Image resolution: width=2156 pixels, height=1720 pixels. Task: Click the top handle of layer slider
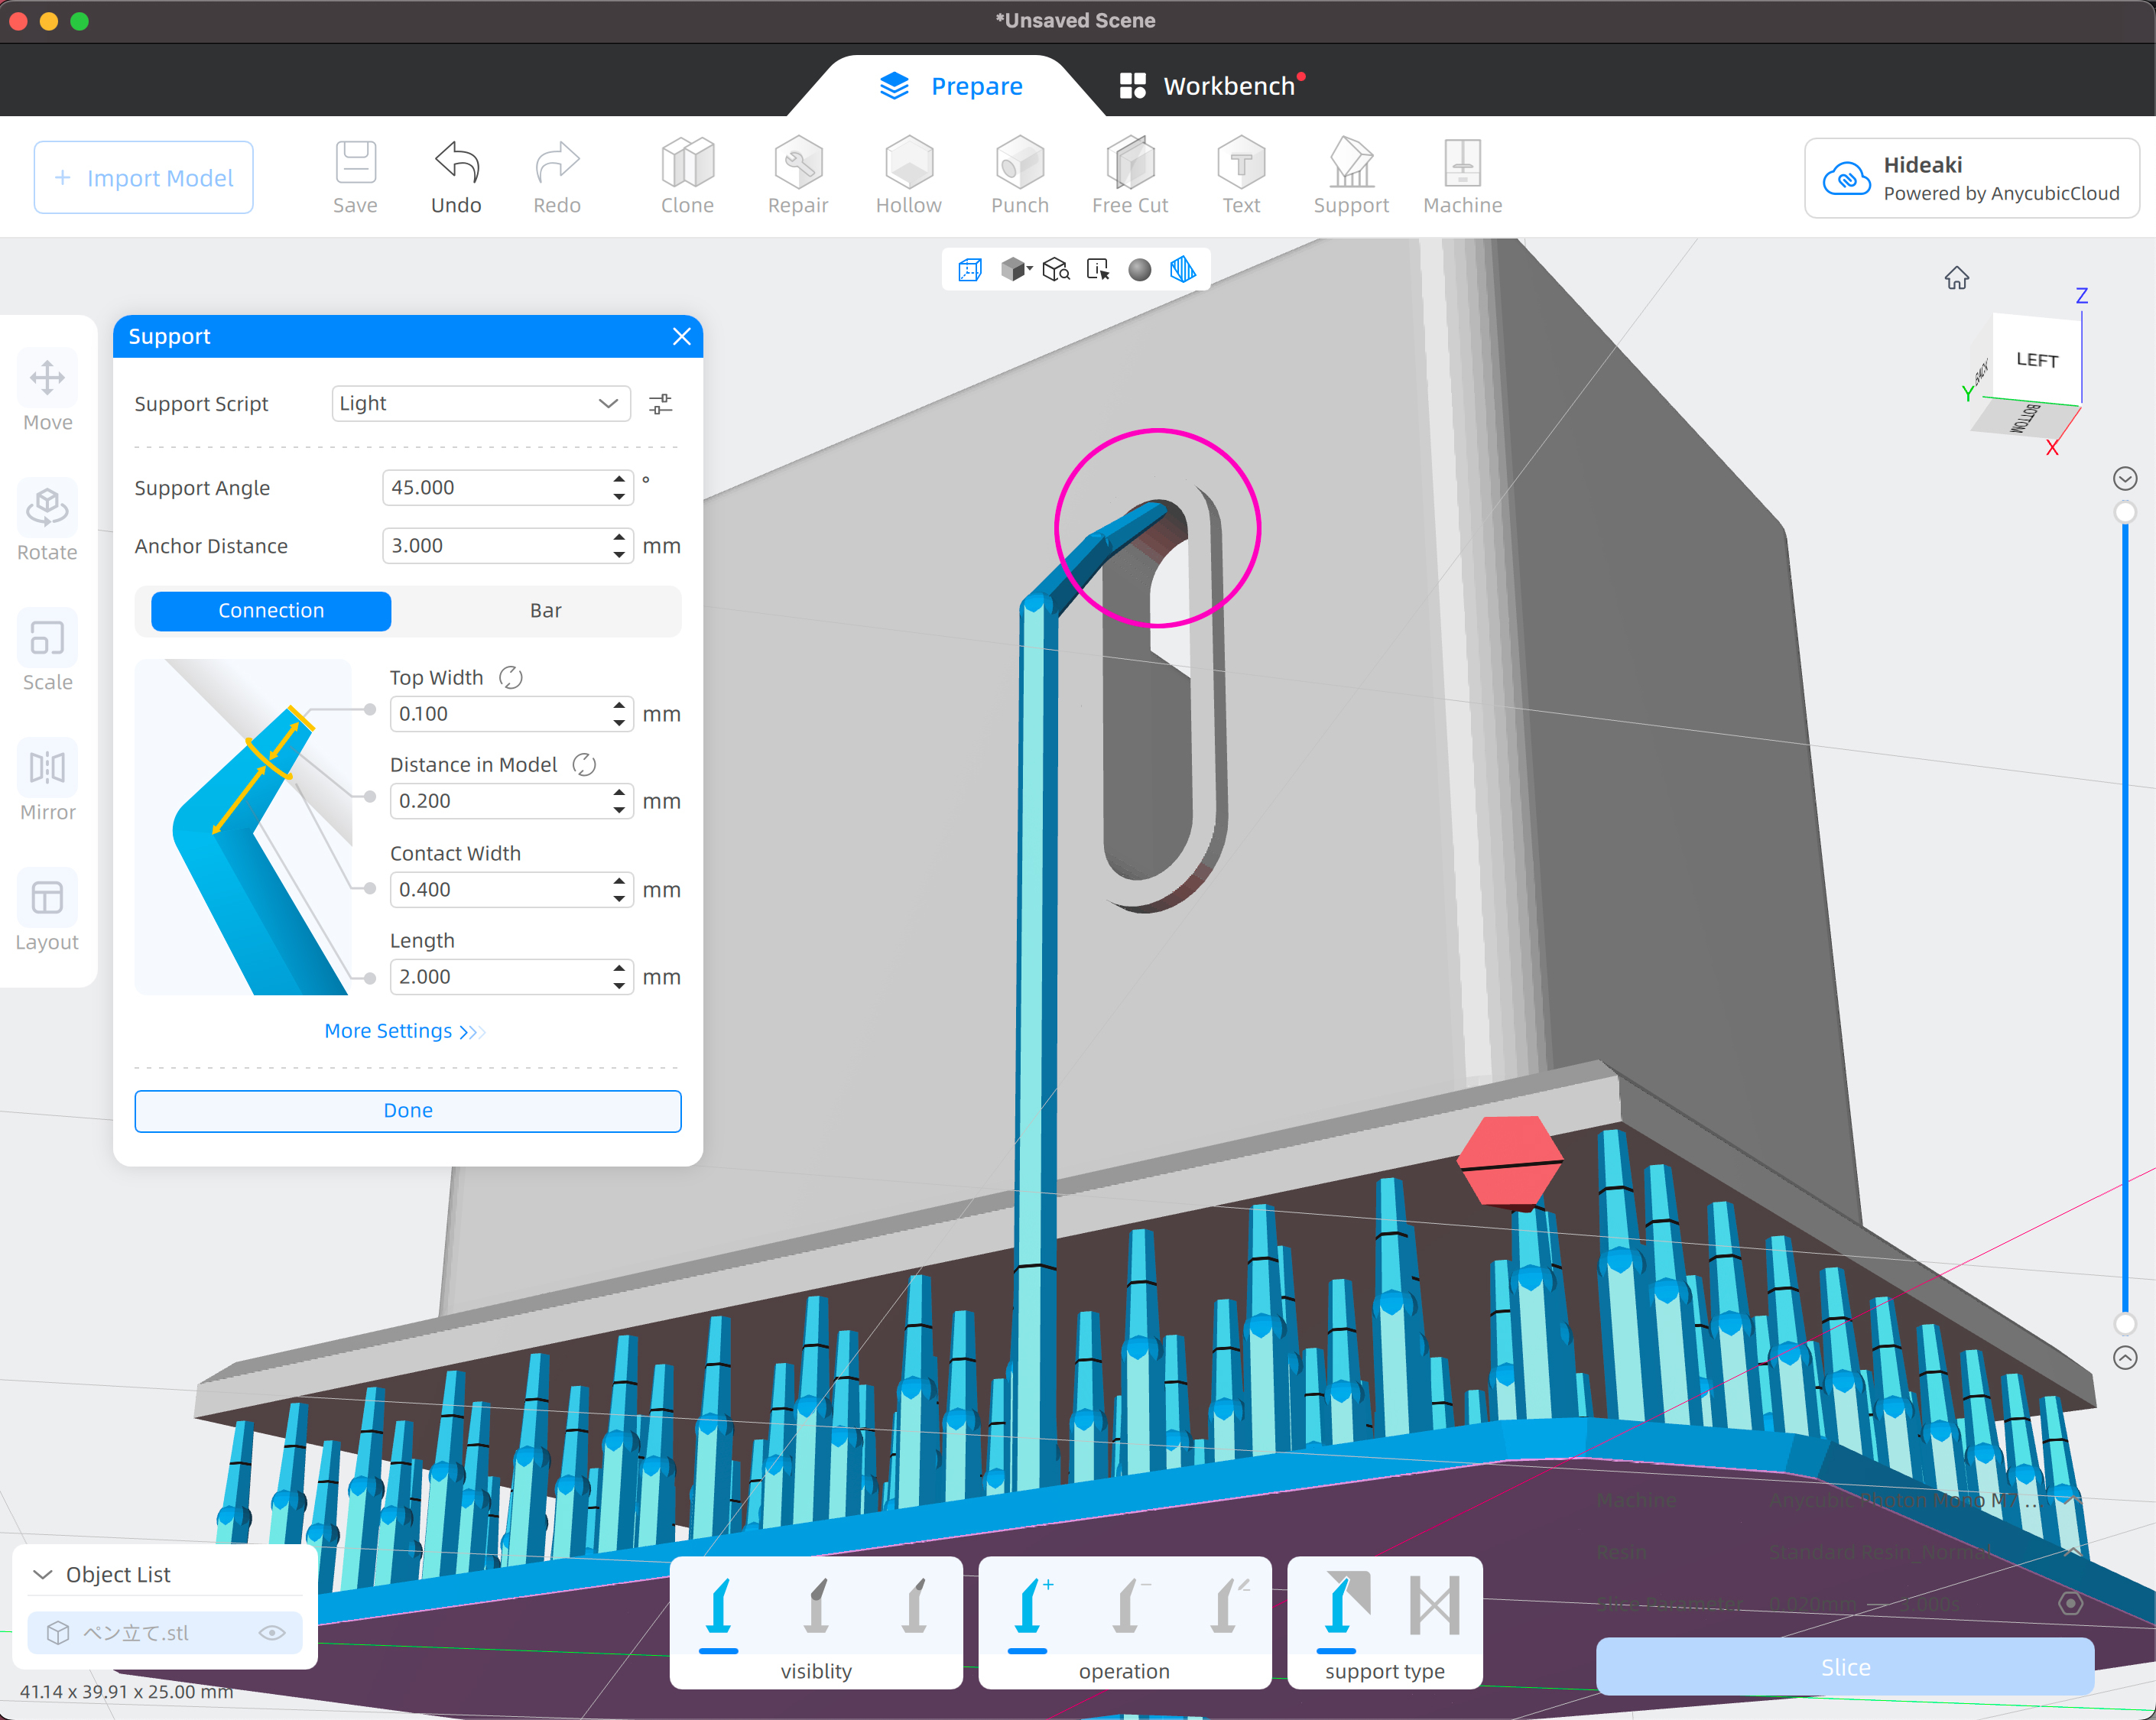2124,512
